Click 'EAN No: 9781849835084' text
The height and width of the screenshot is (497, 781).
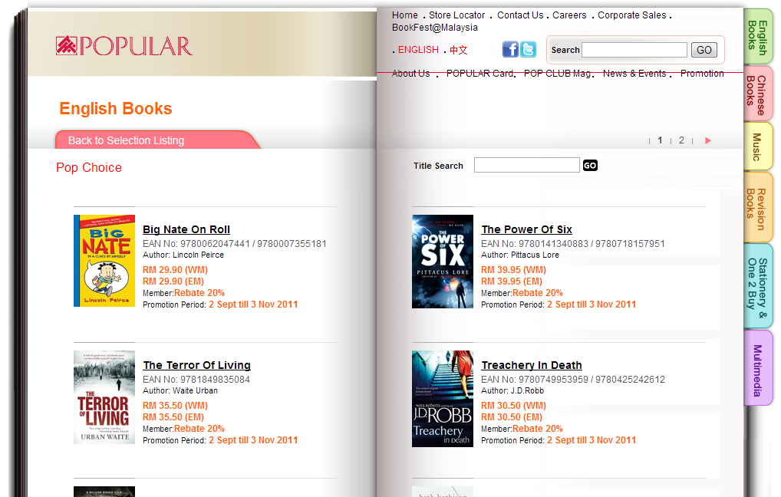[x=196, y=380]
